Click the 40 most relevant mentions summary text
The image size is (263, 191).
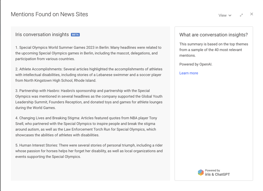tap(213, 50)
